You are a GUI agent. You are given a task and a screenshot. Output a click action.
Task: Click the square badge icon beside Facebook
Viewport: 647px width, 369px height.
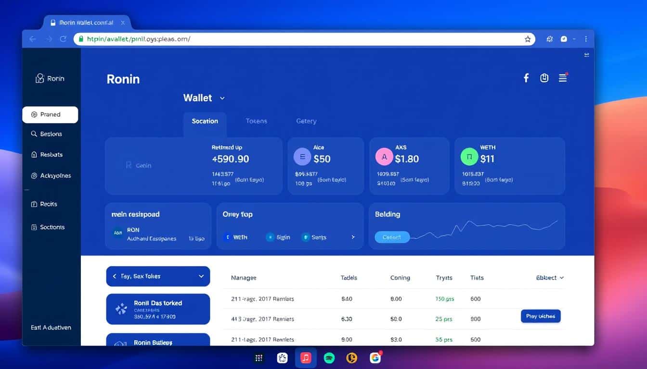(x=544, y=78)
